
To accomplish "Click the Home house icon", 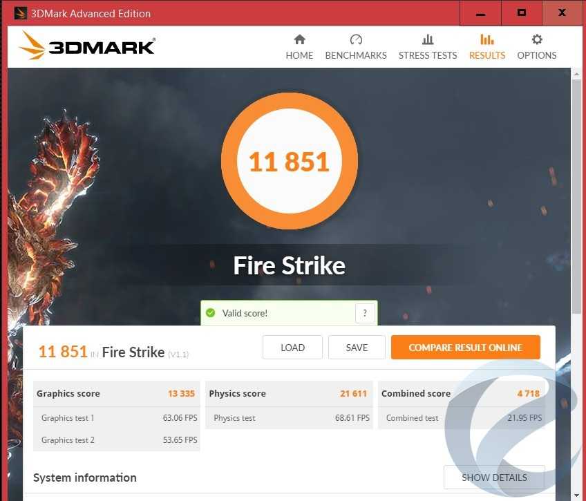I will click(299, 39).
